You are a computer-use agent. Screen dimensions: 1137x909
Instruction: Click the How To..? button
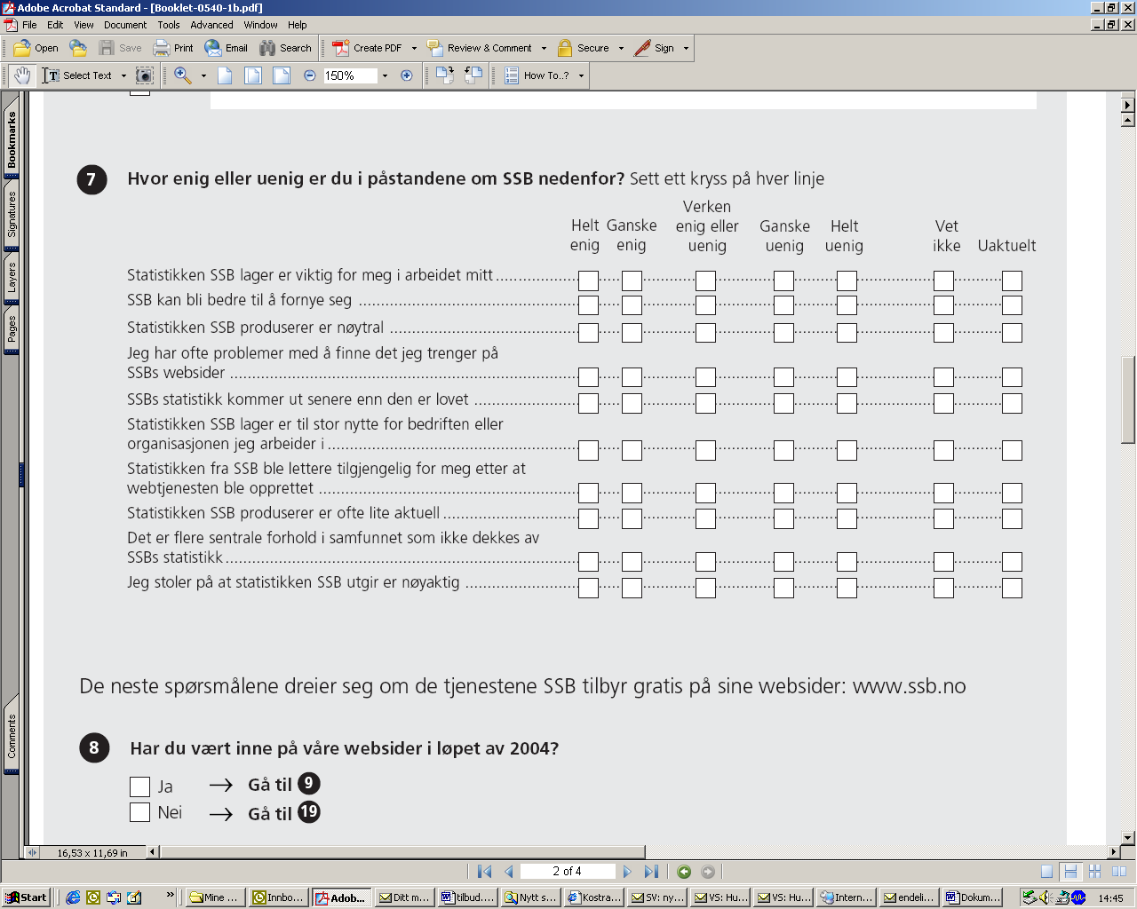(537, 75)
